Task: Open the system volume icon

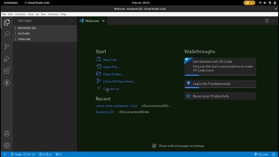Action: click(265, 3)
